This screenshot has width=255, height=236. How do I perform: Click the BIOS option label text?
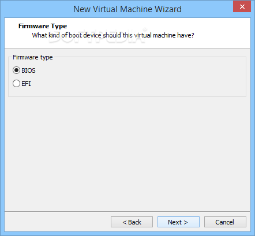pos(28,70)
